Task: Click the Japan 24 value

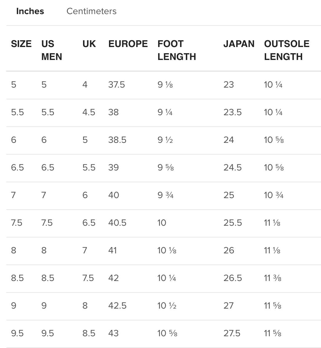Action: (229, 140)
